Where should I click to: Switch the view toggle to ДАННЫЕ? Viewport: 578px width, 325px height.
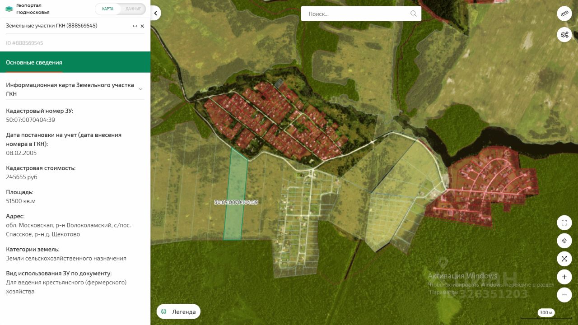(x=133, y=9)
